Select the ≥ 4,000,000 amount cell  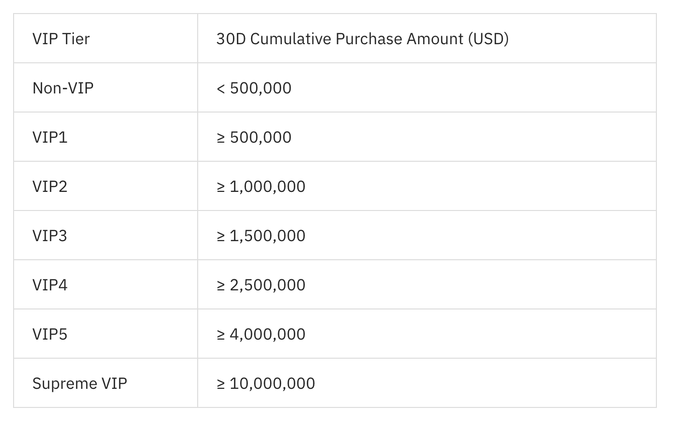pos(427,334)
